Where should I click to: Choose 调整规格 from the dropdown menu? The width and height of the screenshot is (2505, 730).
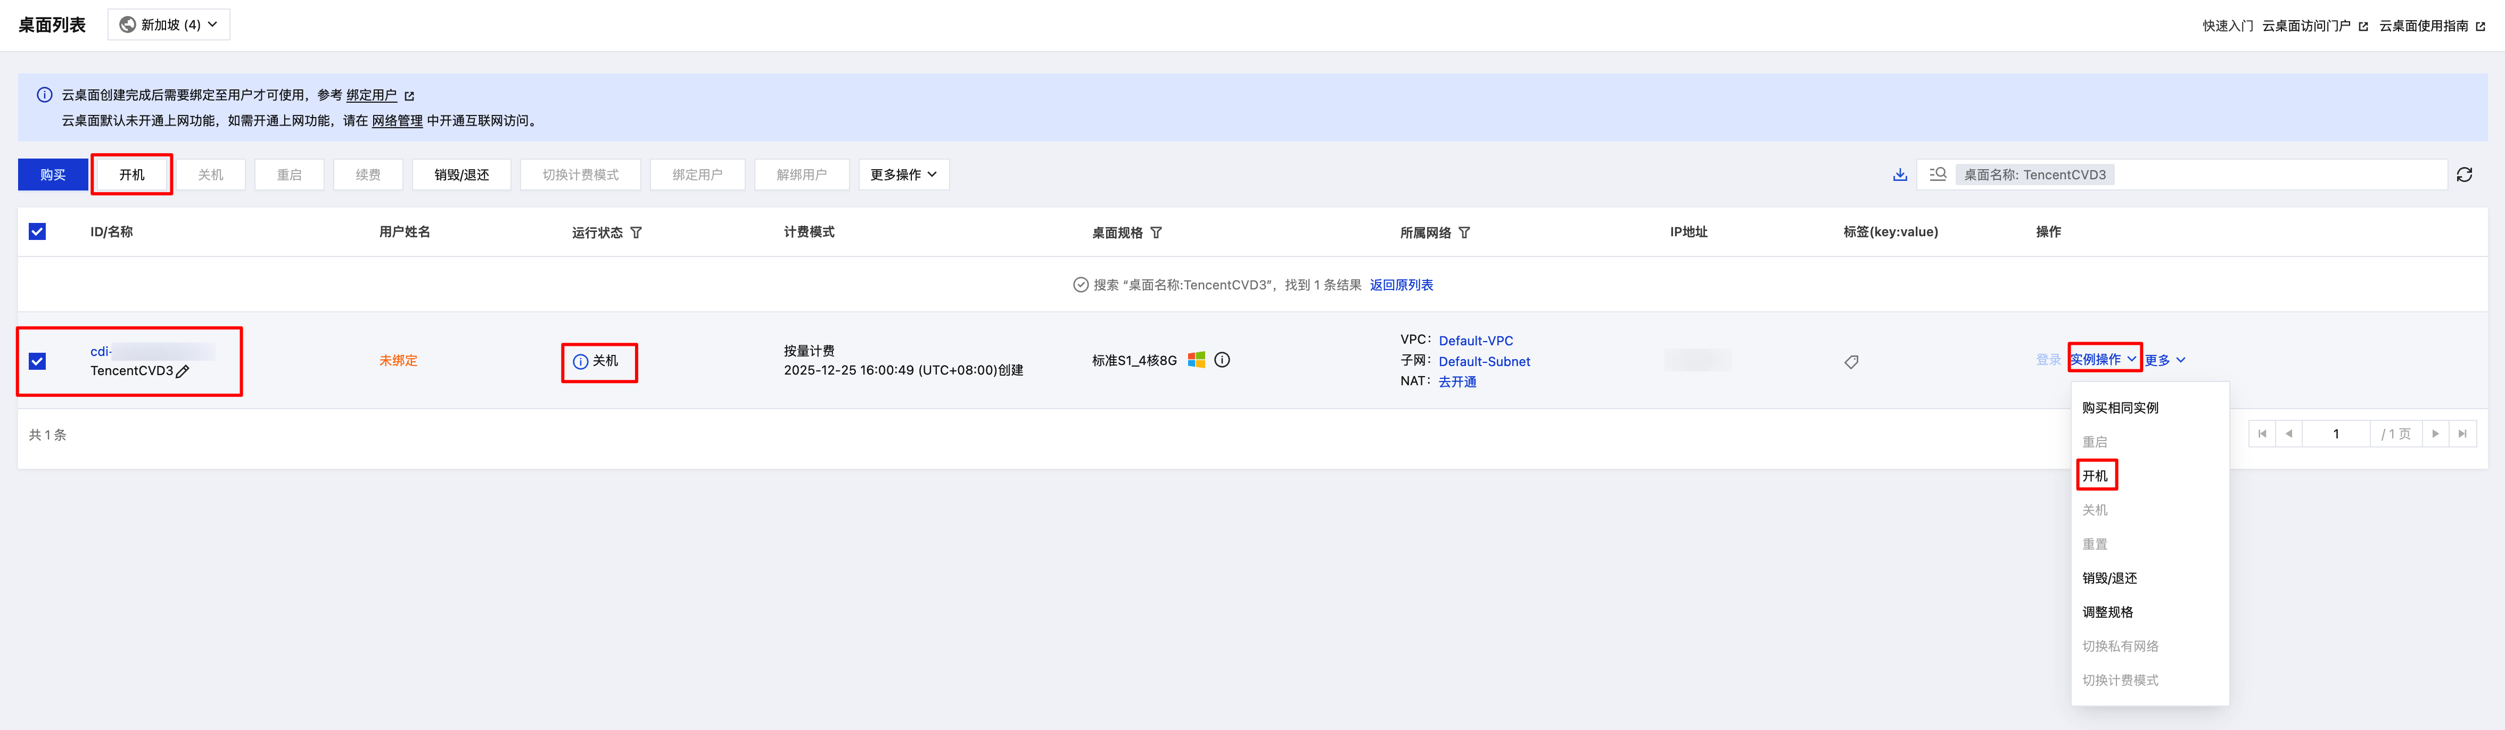click(x=2107, y=611)
